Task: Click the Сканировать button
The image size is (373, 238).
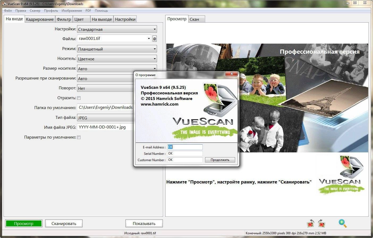Action: tap(64, 223)
